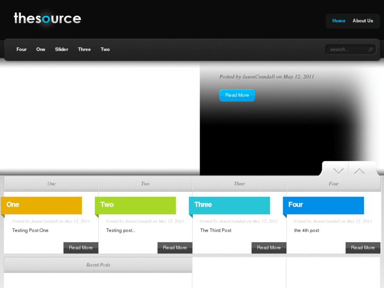
Task: Click the slider's Posted by JasonCrandall text
Action: coord(266,77)
